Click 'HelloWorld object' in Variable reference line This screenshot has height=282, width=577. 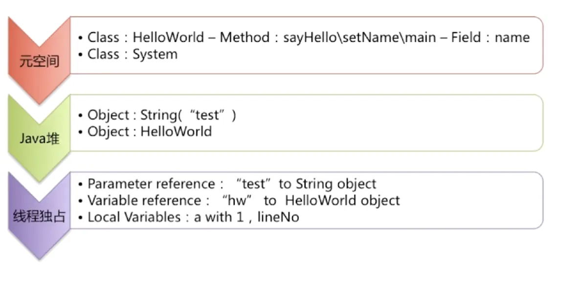click(342, 201)
